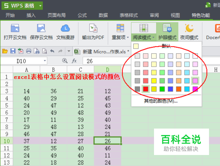This screenshot has width=220, height=166.
Task: Select column D header
Action: click(107, 70)
